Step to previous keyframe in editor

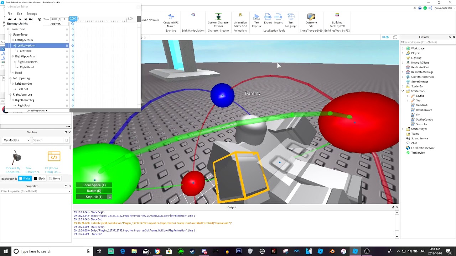click(x=15, y=19)
